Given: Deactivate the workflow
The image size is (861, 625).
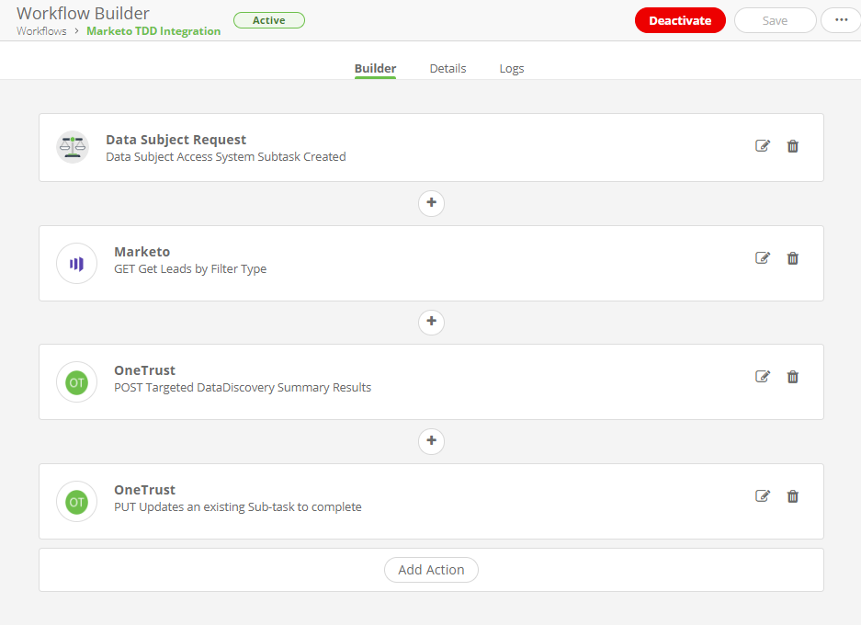Looking at the screenshot, I should [x=680, y=20].
